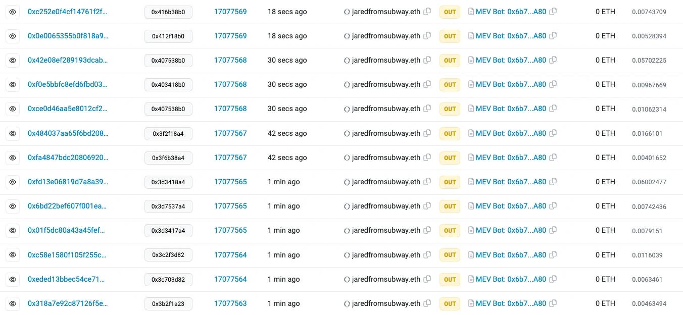Copy MEV Bot address in 0x484037aa65f6bd208 row

point(553,133)
